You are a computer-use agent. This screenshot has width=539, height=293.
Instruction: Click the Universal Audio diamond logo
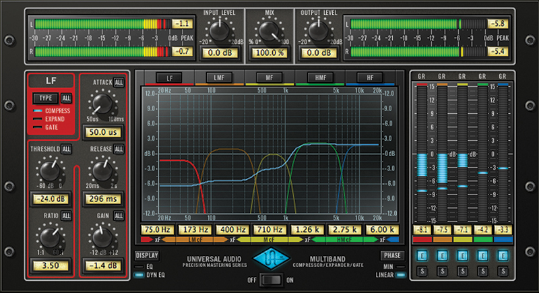[269, 260]
